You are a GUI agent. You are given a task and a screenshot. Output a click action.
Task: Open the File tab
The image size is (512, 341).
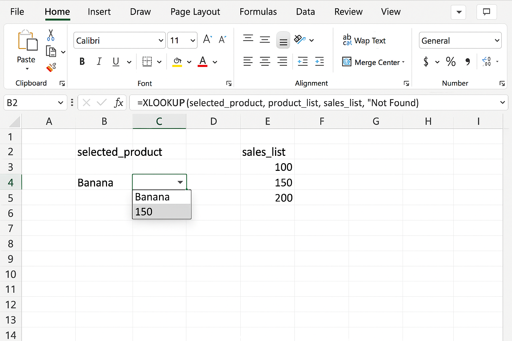17,12
